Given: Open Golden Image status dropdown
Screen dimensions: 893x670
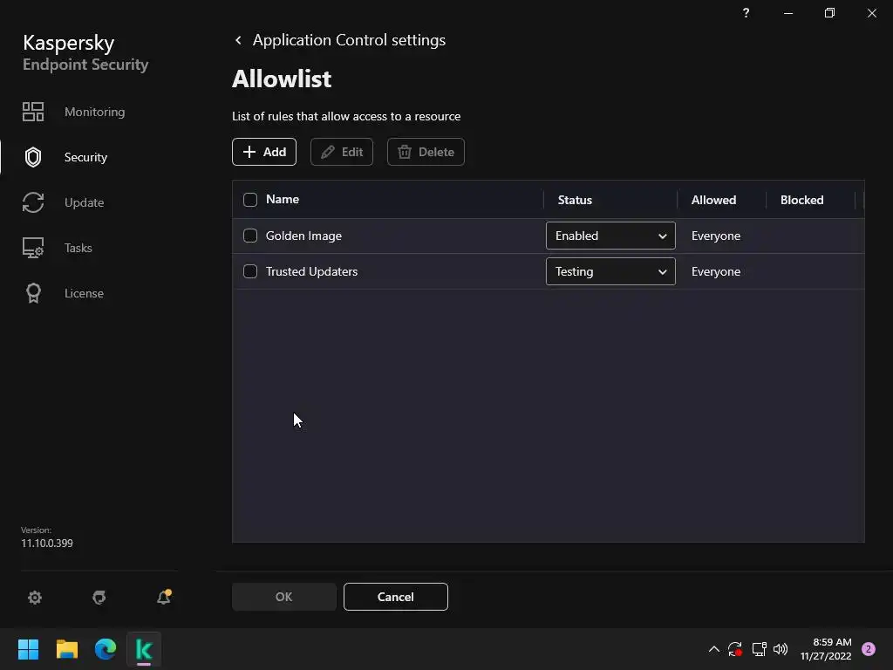Looking at the screenshot, I should click(x=610, y=236).
